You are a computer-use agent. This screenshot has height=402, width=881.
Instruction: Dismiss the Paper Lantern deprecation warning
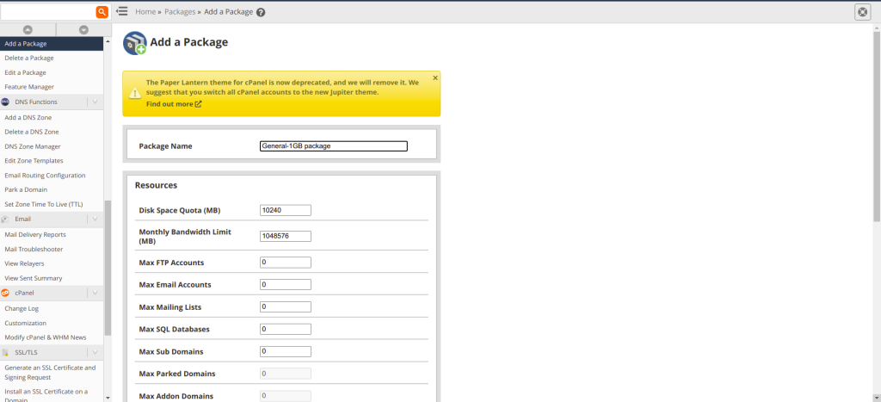[x=434, y=77]
